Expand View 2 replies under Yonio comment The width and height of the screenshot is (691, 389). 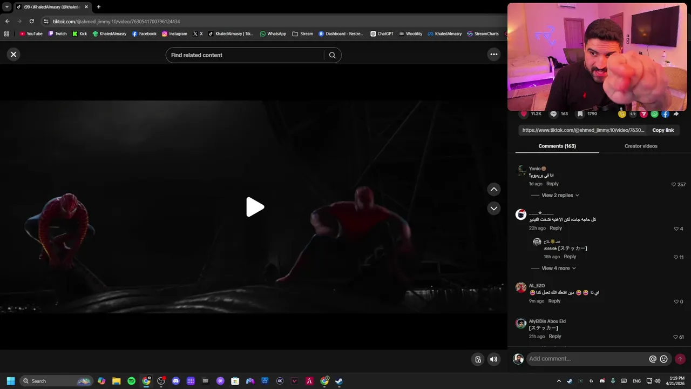pos(560,195)
